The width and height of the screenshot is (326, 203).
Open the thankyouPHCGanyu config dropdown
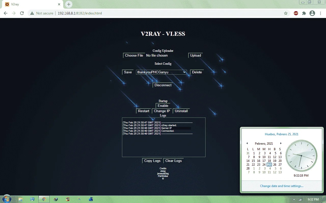(161, 72)
